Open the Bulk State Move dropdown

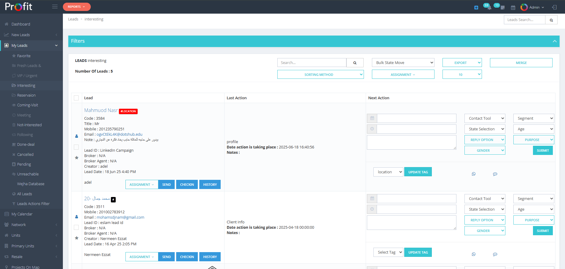pyautogui.click(x=403, y=63)
